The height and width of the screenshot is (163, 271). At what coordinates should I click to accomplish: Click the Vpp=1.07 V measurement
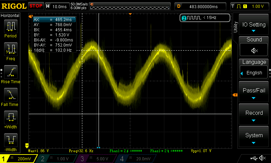(x=201, y=151)
